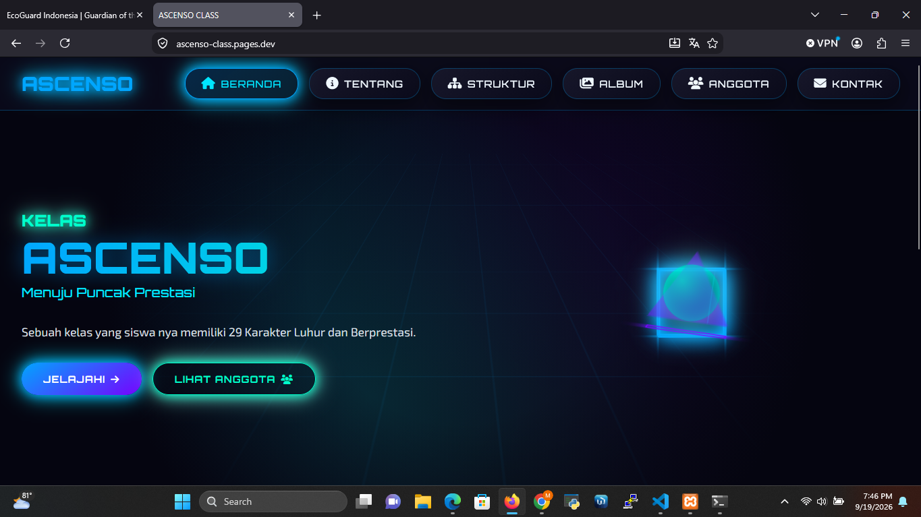This screenshot has width=921, height=517.
Task: Open a new browser tab
Action: click(x=317, y=15)
